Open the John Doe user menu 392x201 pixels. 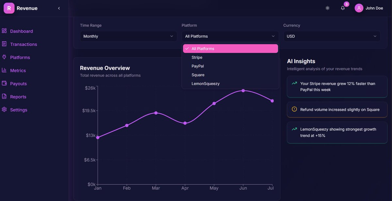(369, 8)
